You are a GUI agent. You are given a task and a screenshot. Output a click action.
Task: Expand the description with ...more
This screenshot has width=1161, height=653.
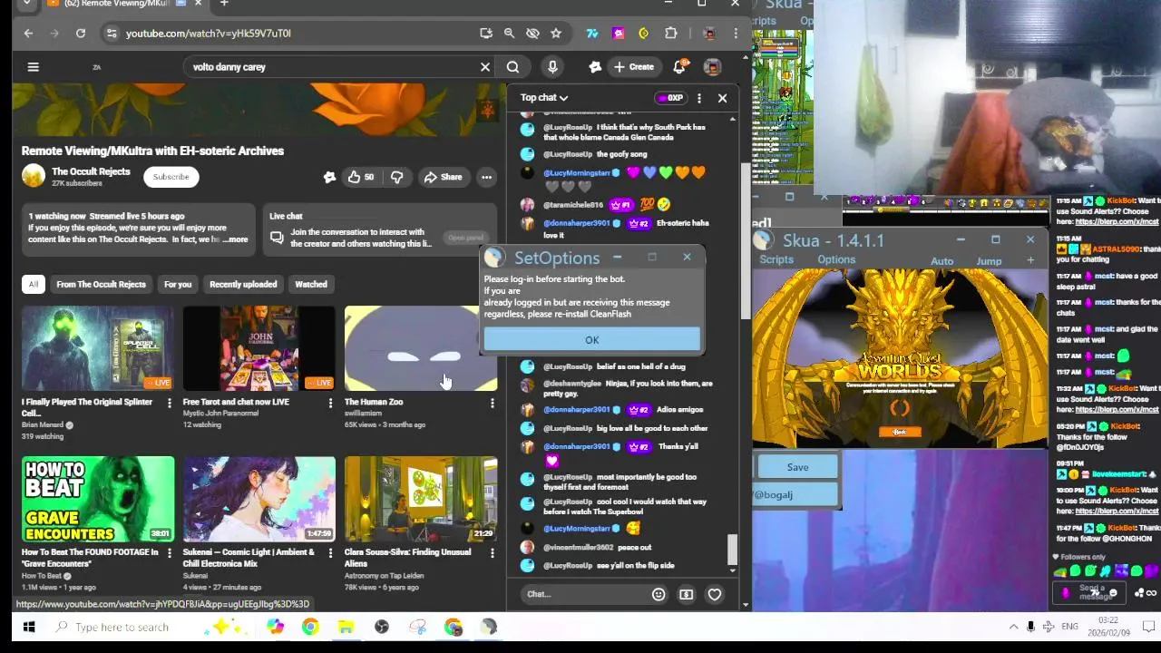point(235,239)
